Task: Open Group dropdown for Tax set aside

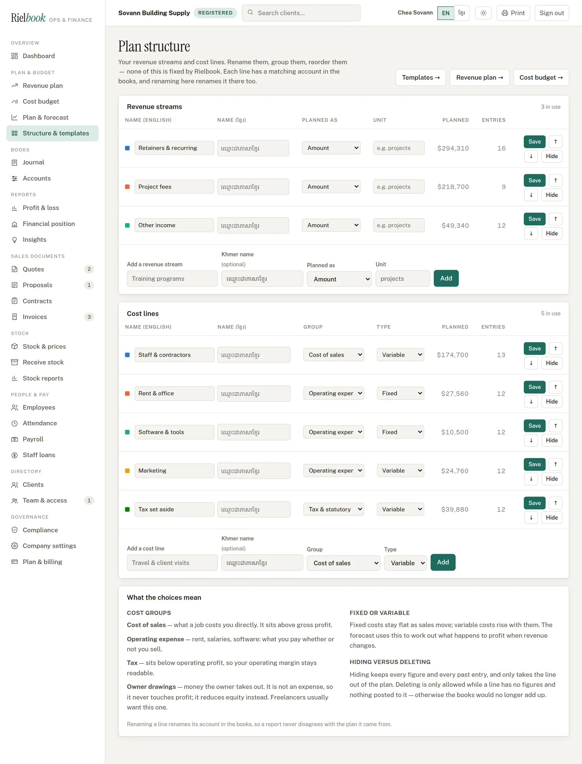Action: [334, 509]
